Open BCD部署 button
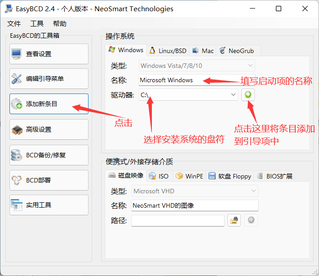 pos(49,180)
